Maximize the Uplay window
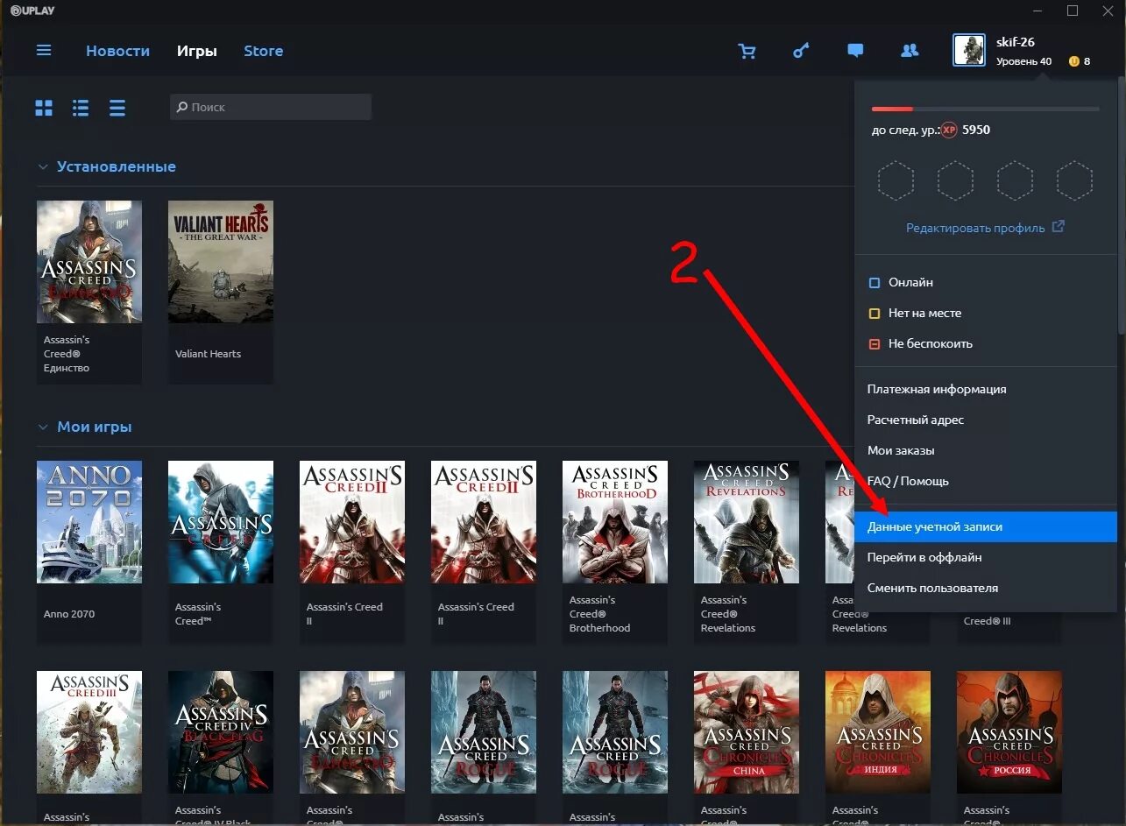The height and width of the screenshot is (826, 1126). pos(1073,11)
